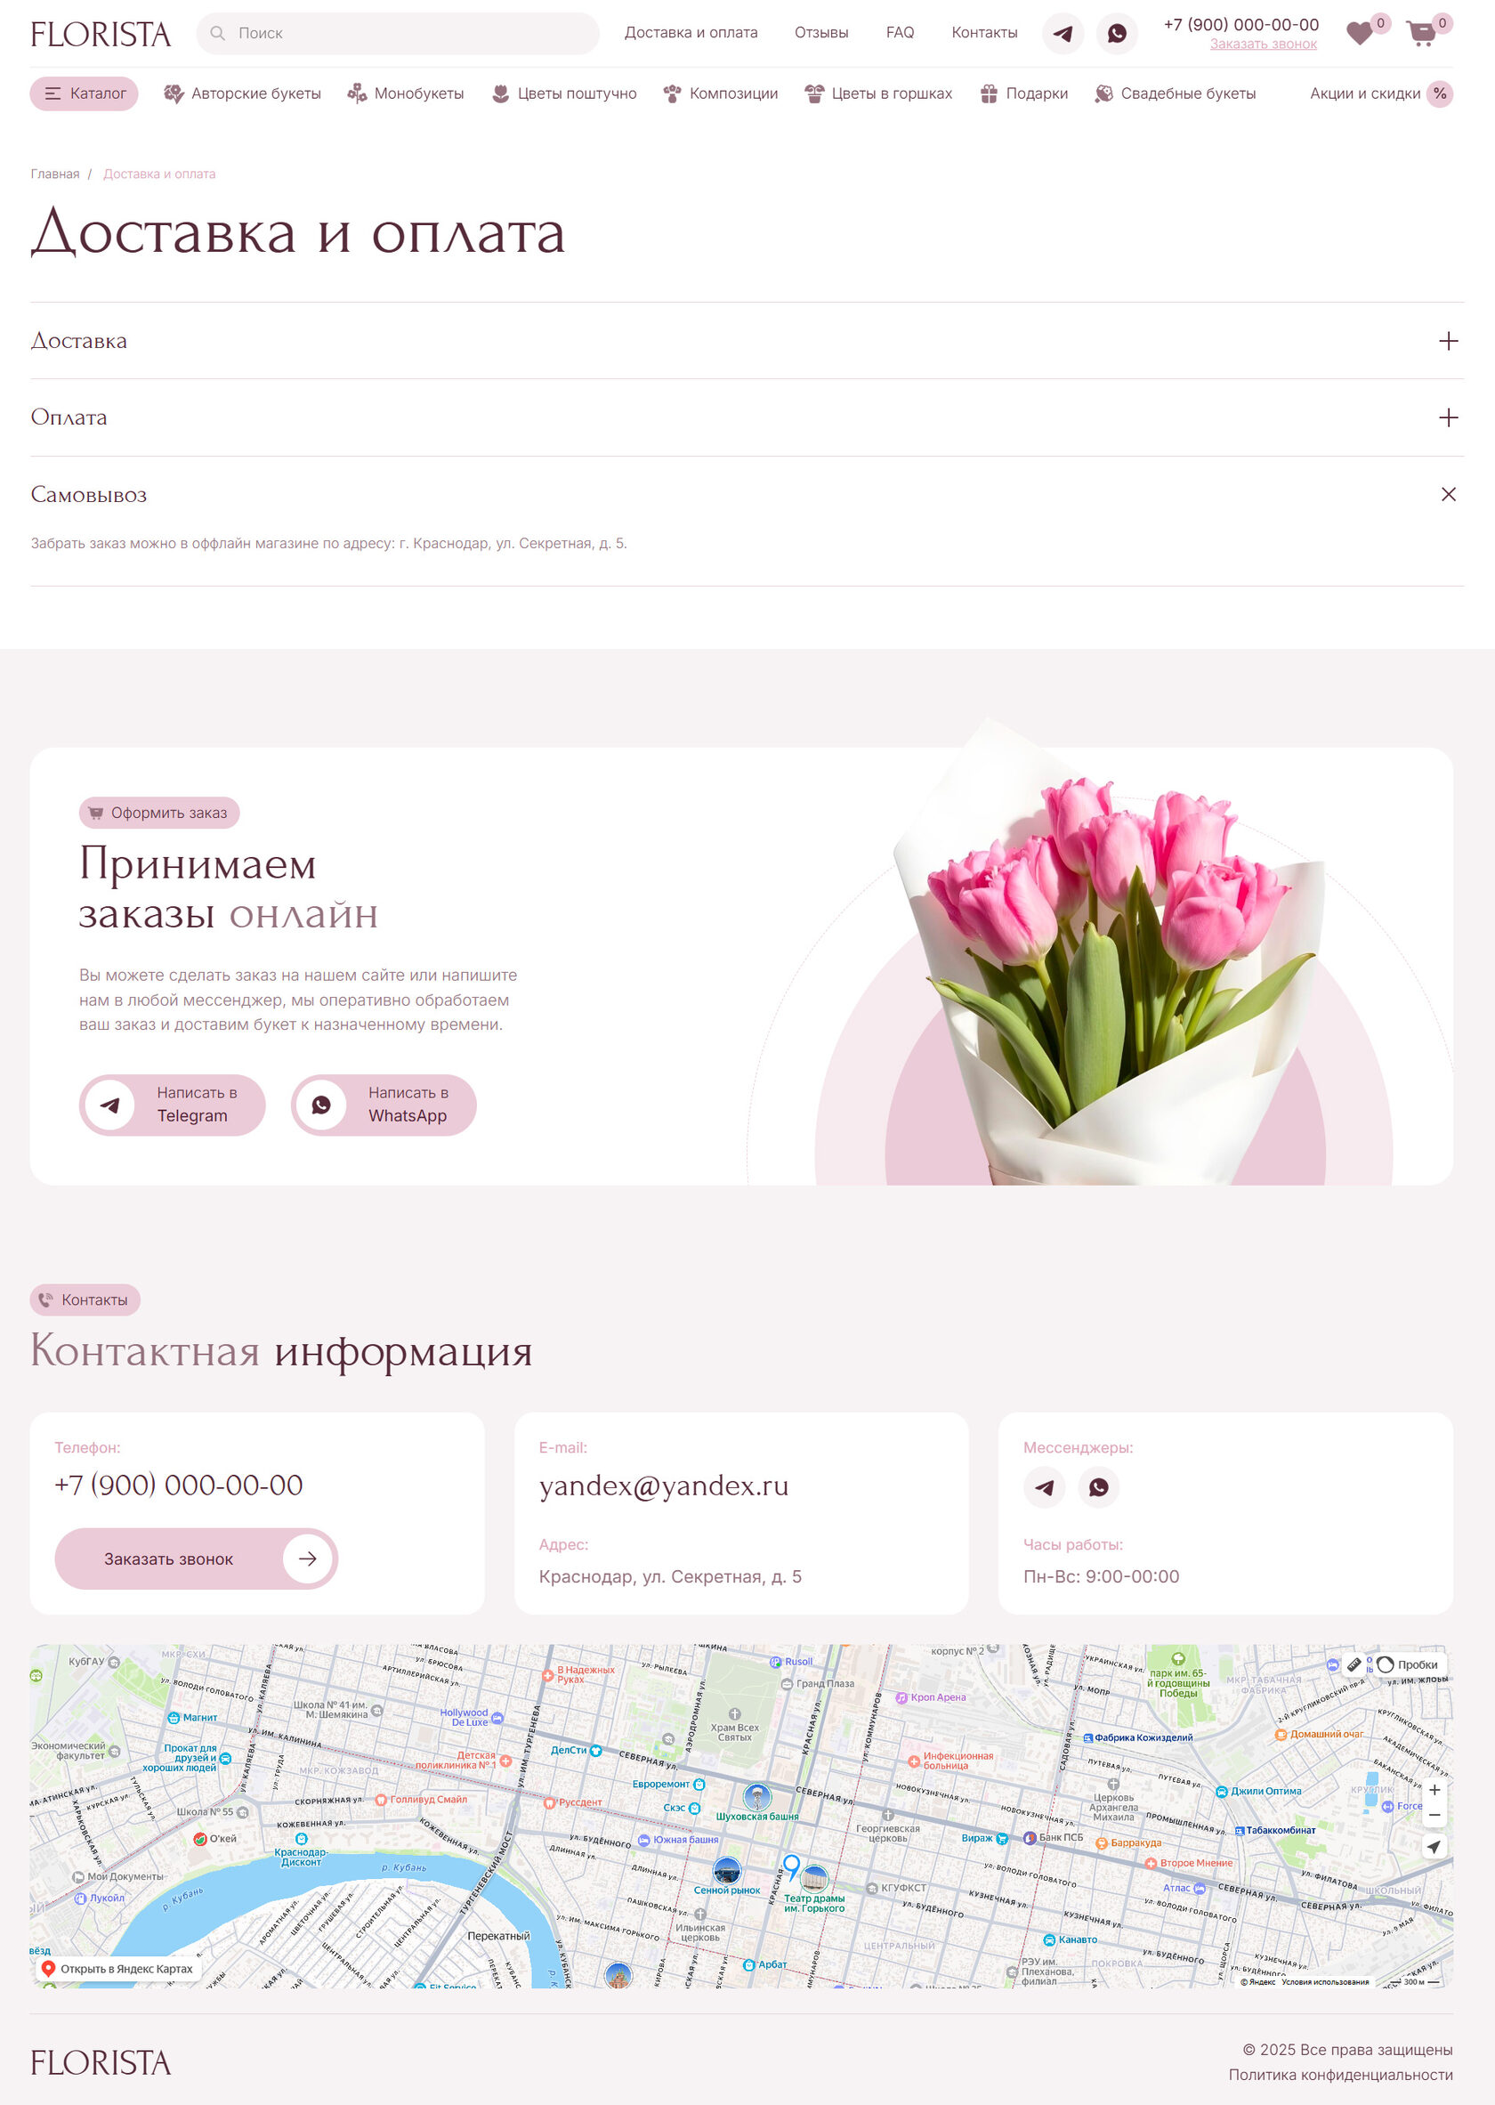This screenshot has width=1495, height=2105.
Task: Click Пн-Вс: 9:00-00:00 hours text
Action: pyautogui.click(x=1101, y=1576)
